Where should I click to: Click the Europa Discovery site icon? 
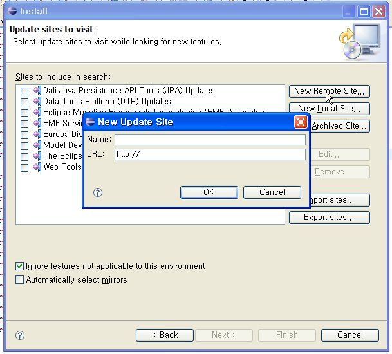[x=37, y=135]
